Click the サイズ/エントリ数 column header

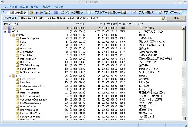tap(102, 24)
